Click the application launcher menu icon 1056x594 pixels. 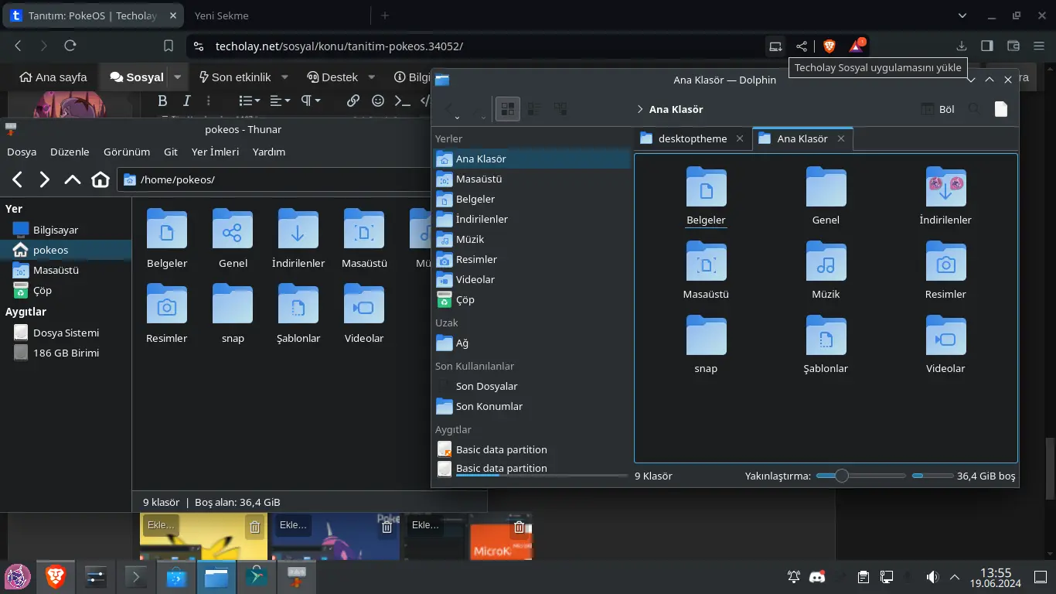point(18,576)
